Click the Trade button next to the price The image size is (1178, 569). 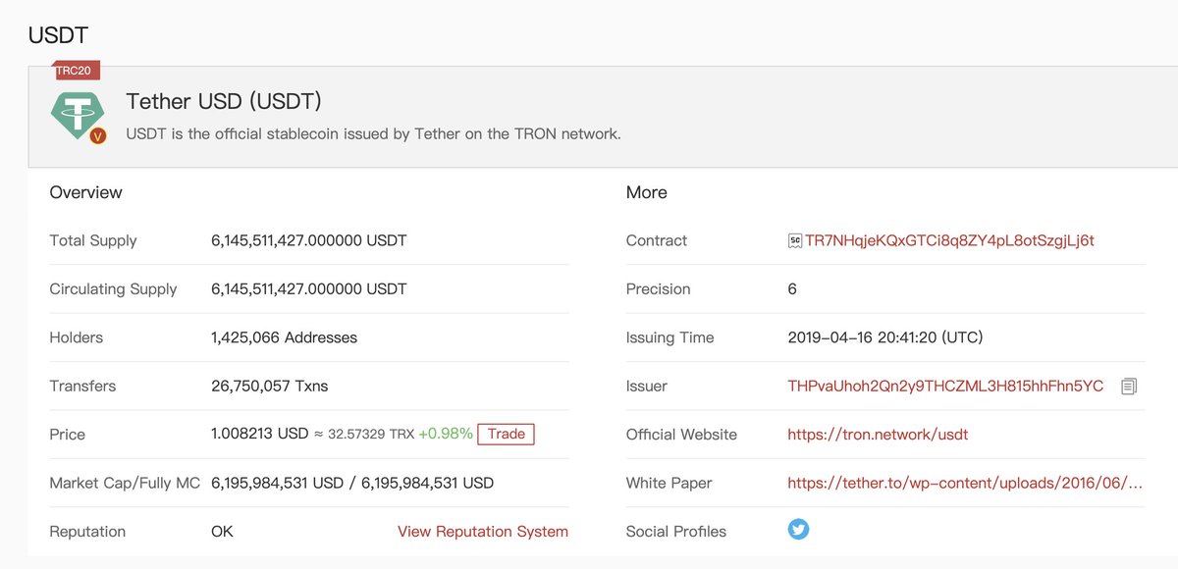(x=507, y=434)
